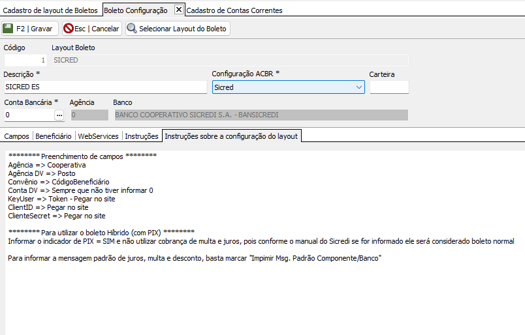Open the Sicred combo box
The height and width of the screenshot is (335, 525).
(x=288, y=87)
